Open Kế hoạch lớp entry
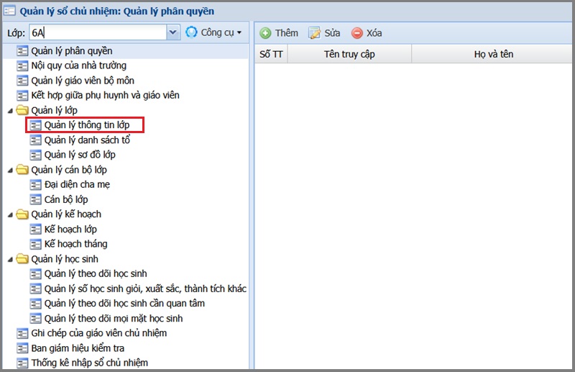Screen dimensions: 575x372 click(x=70, y=229)
